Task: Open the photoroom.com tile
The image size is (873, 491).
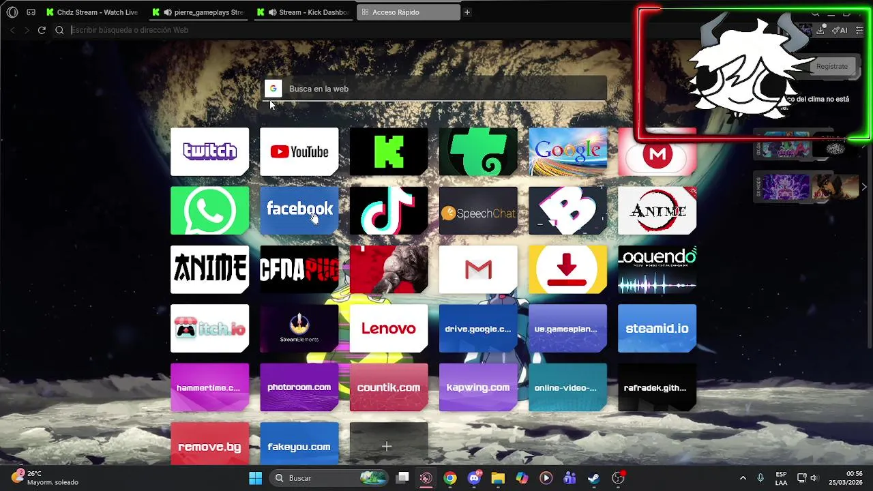Action: [x=299, y=387]
